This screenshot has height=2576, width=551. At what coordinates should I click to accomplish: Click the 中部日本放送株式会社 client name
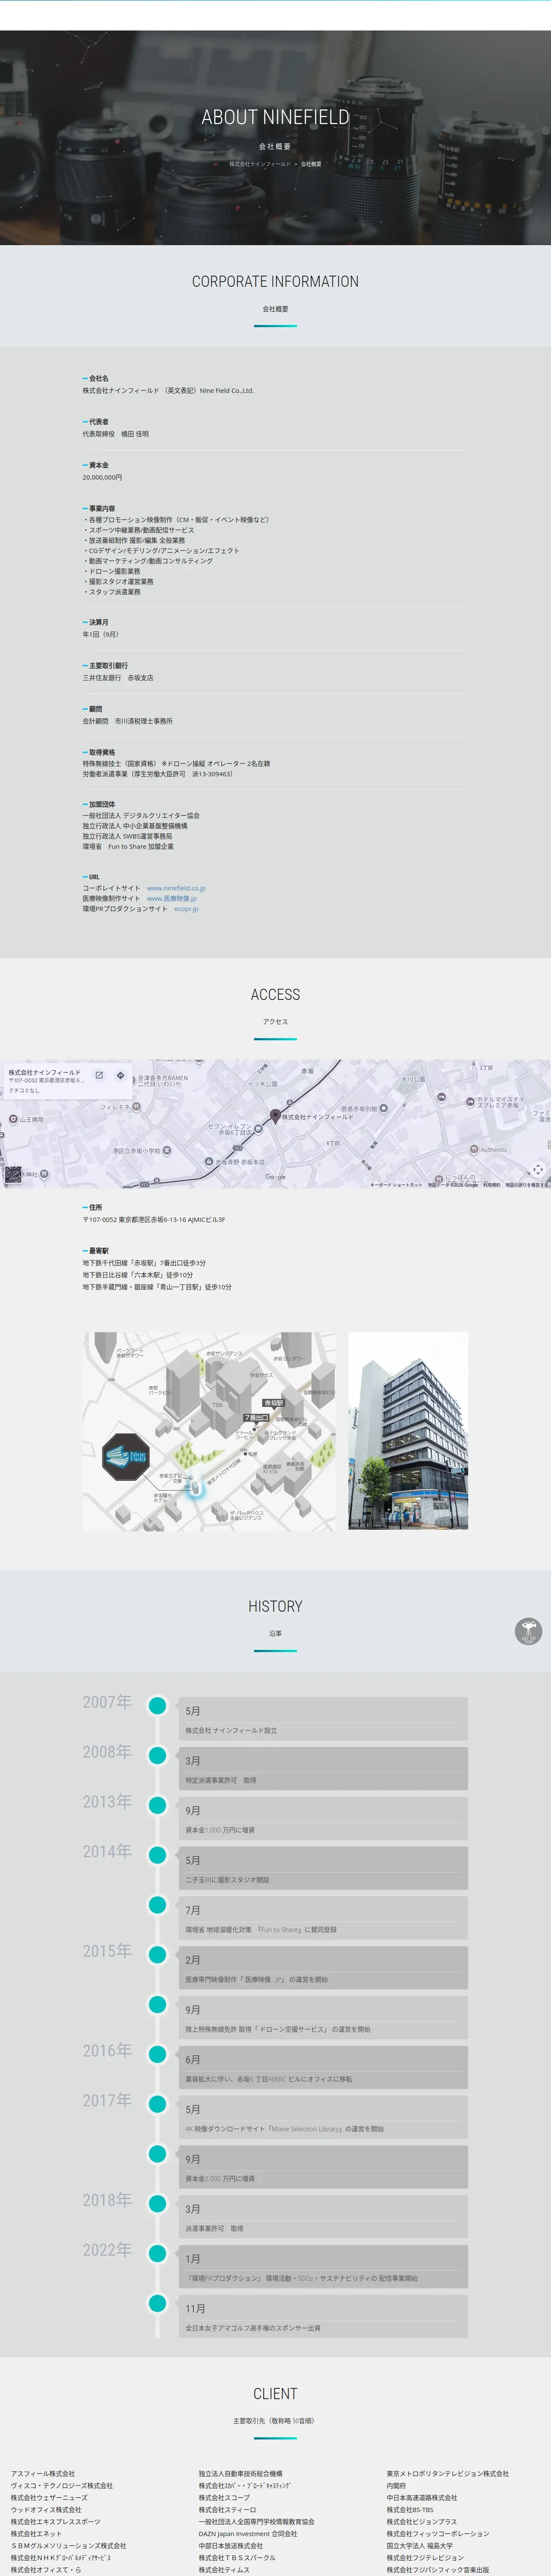(x=231, y=2546)
